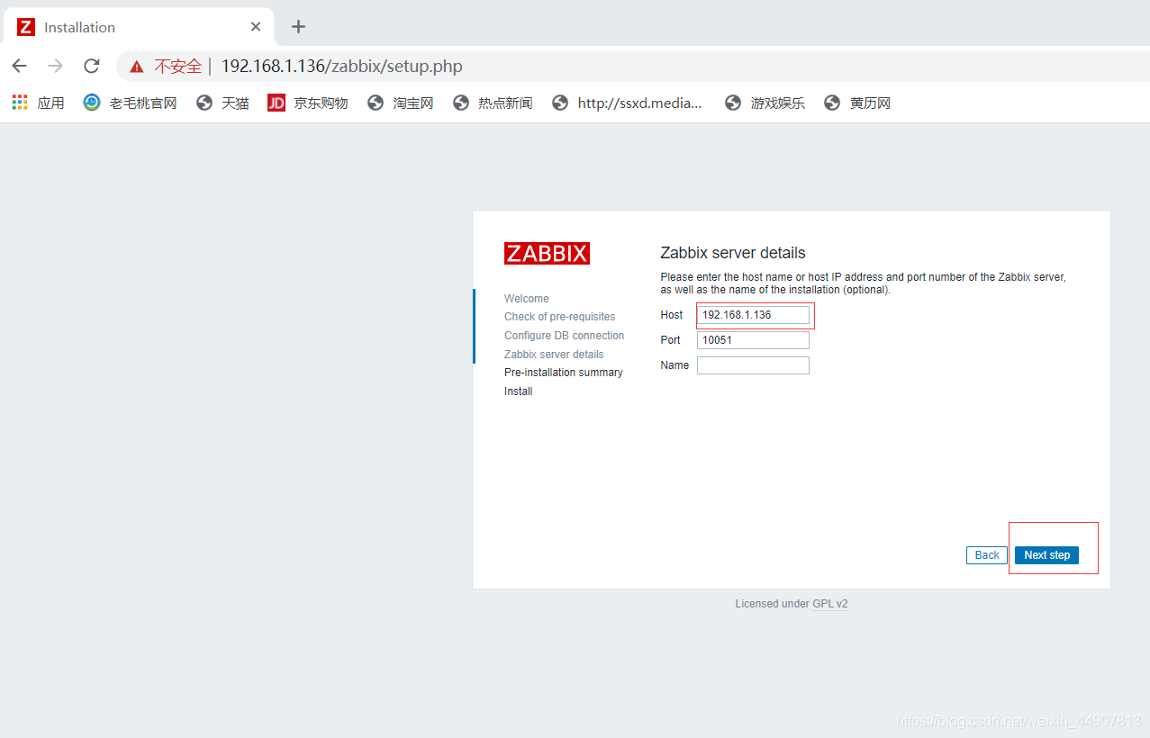Image resolution: width=1150 pixels, height=738 pixels.
Task: Open the 老毛桃官网 bookmark
Action: [x=130, y=103]
